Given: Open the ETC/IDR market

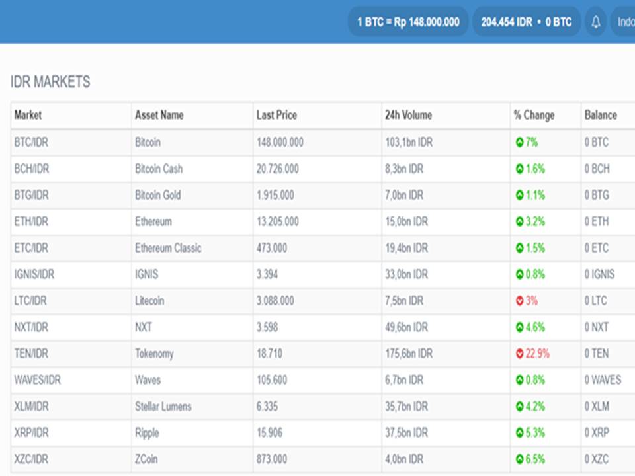Looking at the screenshot, I should click(x=31, y=248).
